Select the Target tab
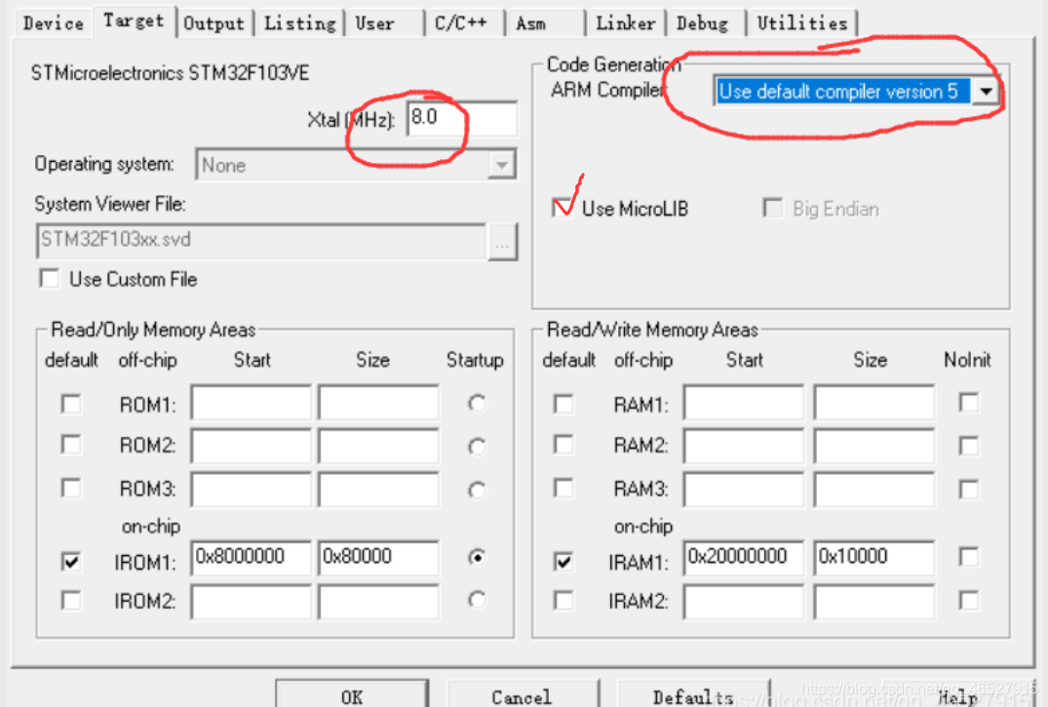This screenshot has width=1048, height=707. coord(134,21)
